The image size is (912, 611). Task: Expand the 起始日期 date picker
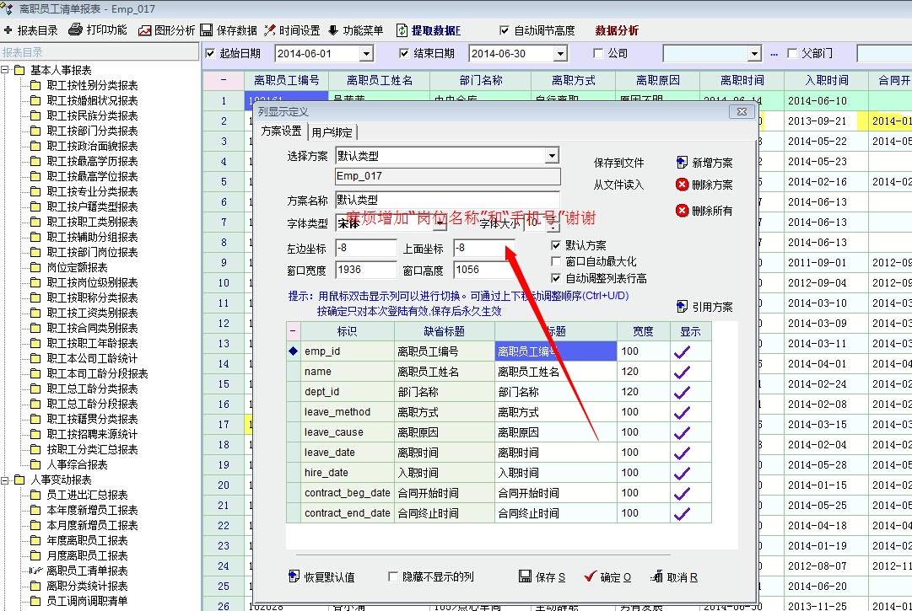coord(366,54)
